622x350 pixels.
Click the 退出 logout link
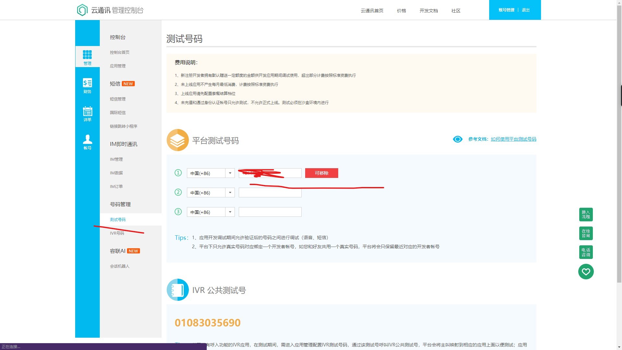point(525,10)
